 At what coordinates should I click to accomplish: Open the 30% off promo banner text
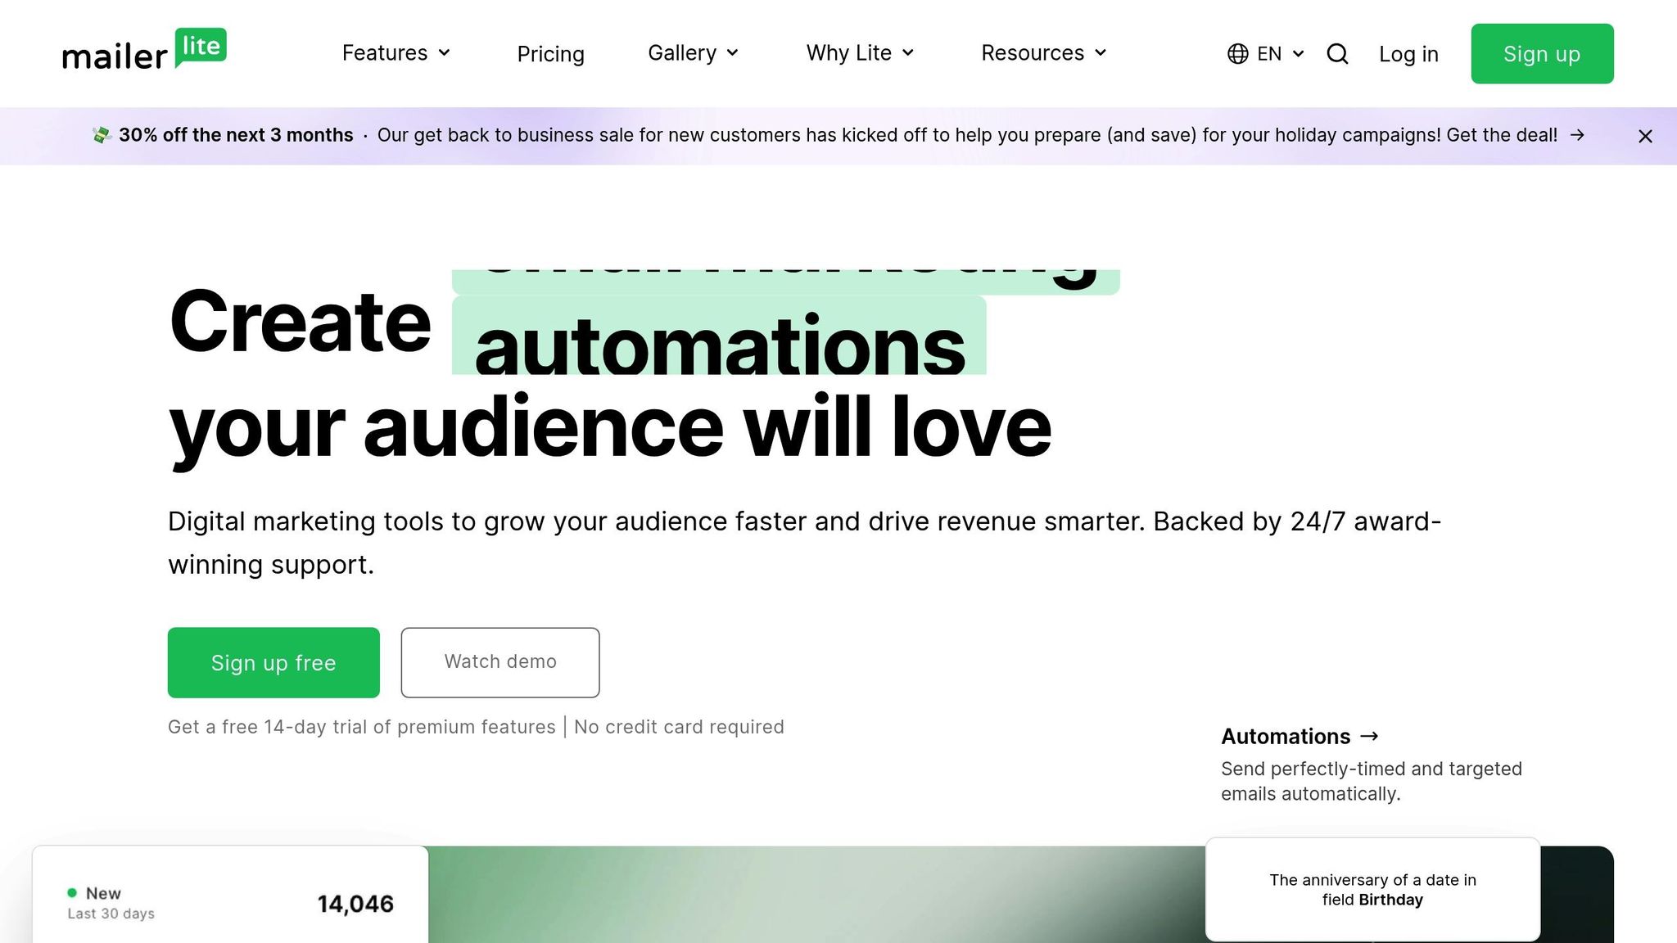[x=236, y=135]
